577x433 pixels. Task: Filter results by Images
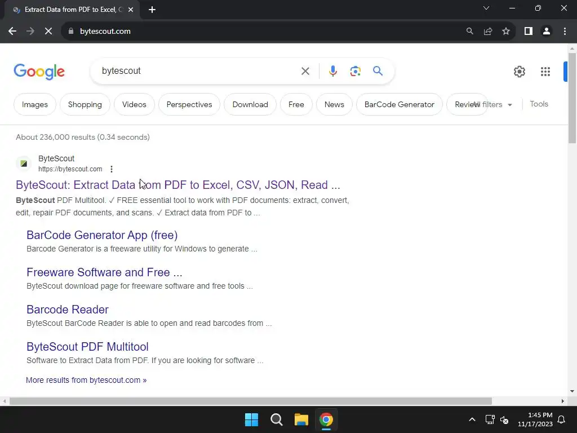[x=35, y=104]
